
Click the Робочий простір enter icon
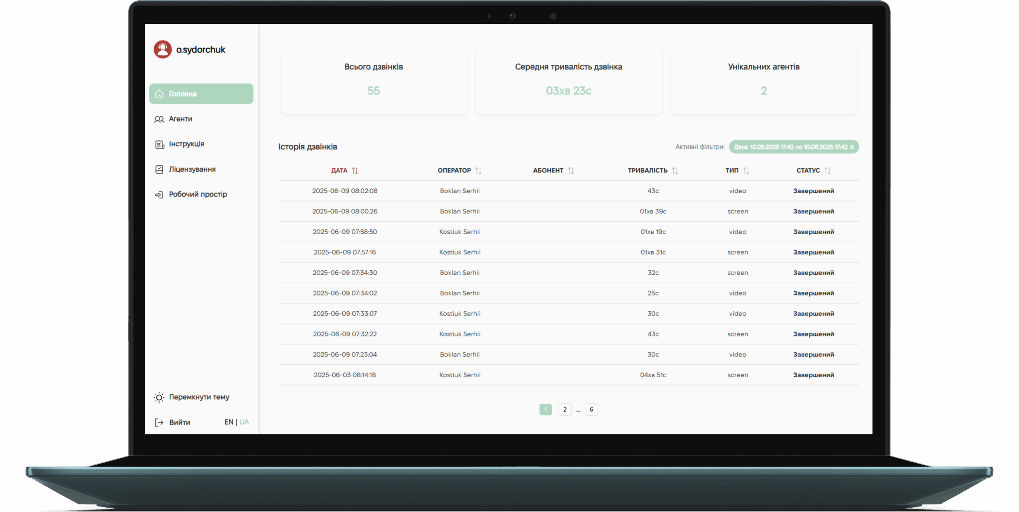click(x=159, y=194)
